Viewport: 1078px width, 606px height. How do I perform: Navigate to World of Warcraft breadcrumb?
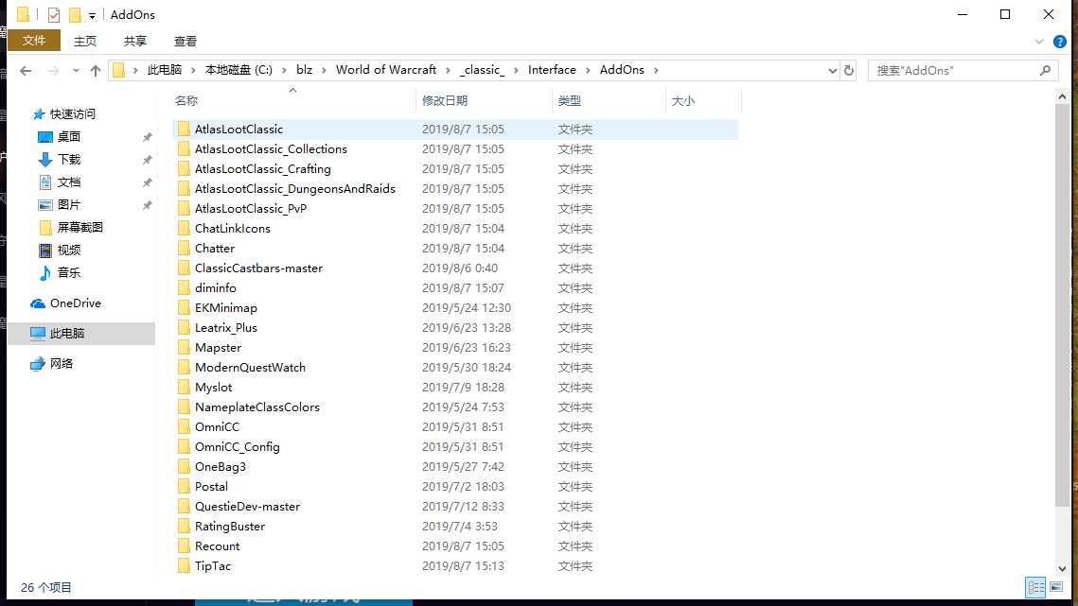[386, 69]
